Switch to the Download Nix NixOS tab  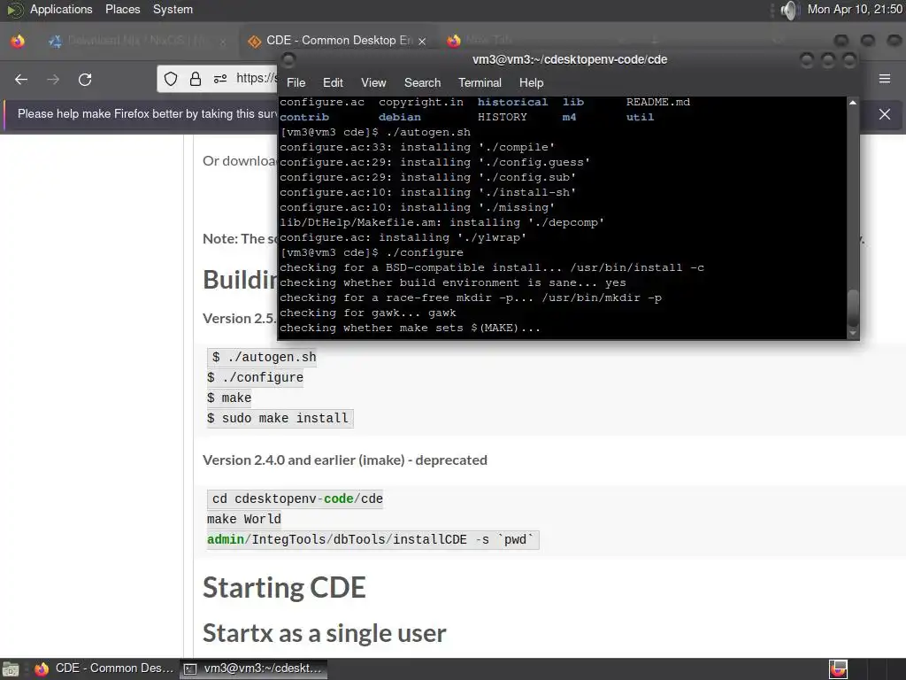click(137, 41)
